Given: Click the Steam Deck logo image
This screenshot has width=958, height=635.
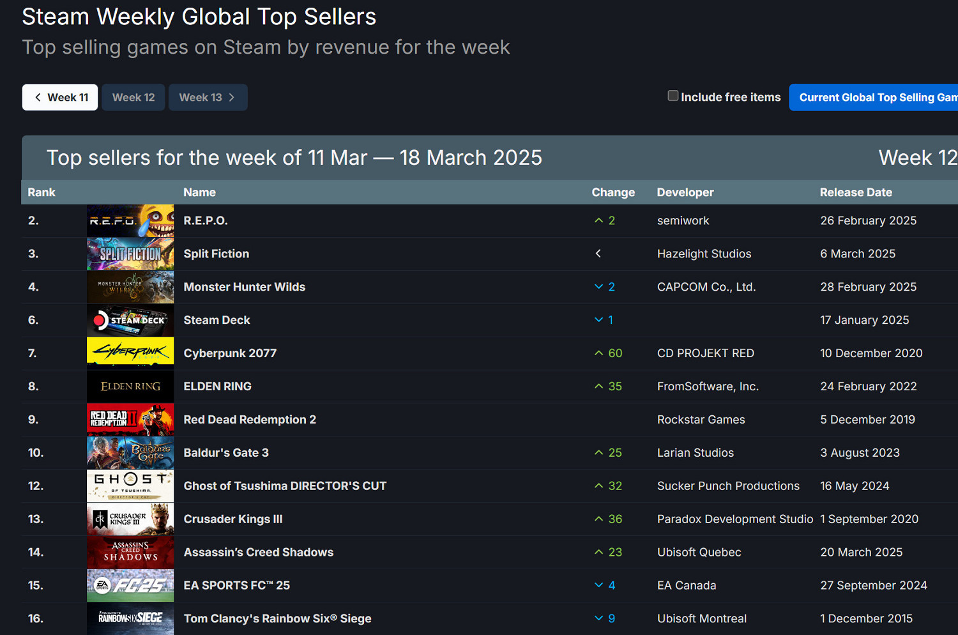Looking at the screenshot, I should (130, 321).
